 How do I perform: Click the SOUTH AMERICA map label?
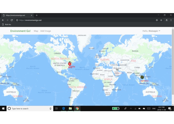click(x=77, y=87)
